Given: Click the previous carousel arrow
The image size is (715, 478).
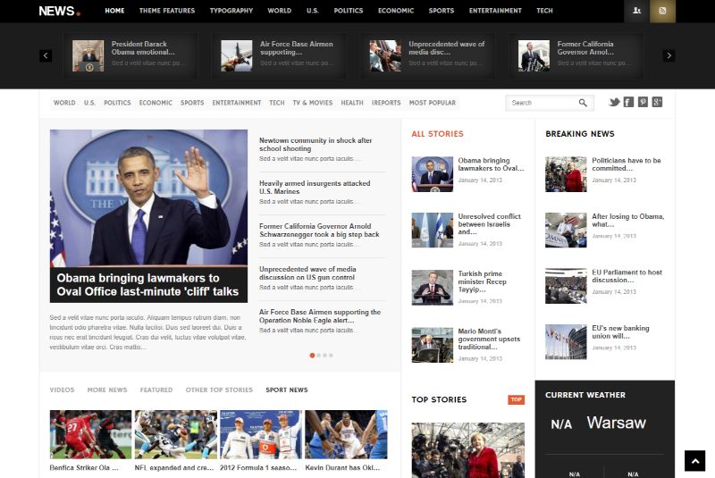Looking at the screenshot, I should [46, 55].
